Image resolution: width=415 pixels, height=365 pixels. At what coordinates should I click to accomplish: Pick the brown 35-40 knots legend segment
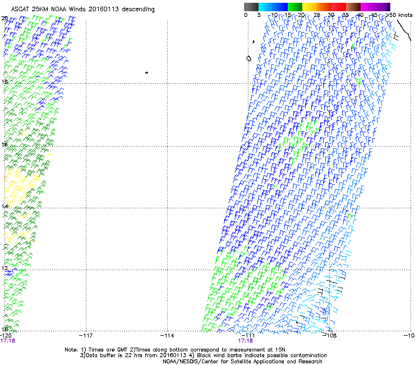[353, 7]
